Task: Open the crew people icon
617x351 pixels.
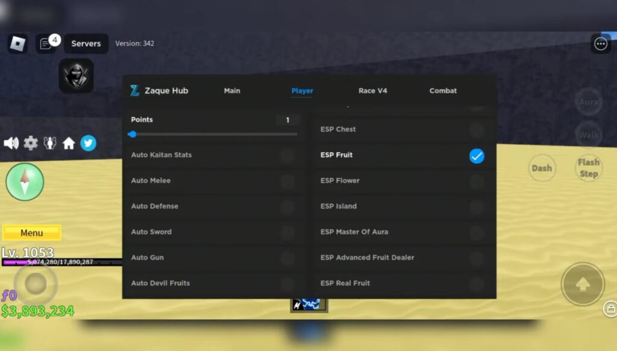Action: click(50, 143)
